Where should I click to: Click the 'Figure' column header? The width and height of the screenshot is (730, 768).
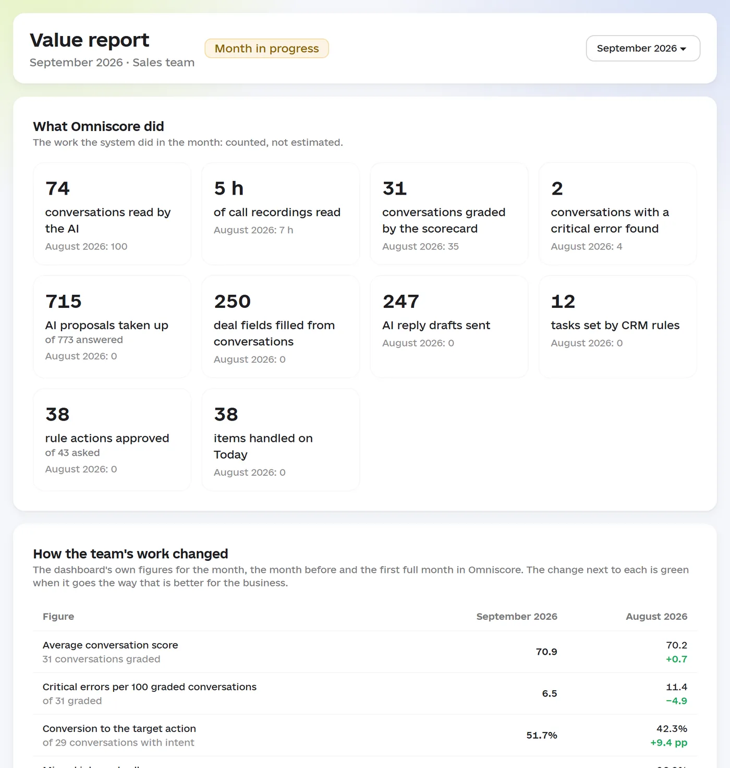pos(58,616)
